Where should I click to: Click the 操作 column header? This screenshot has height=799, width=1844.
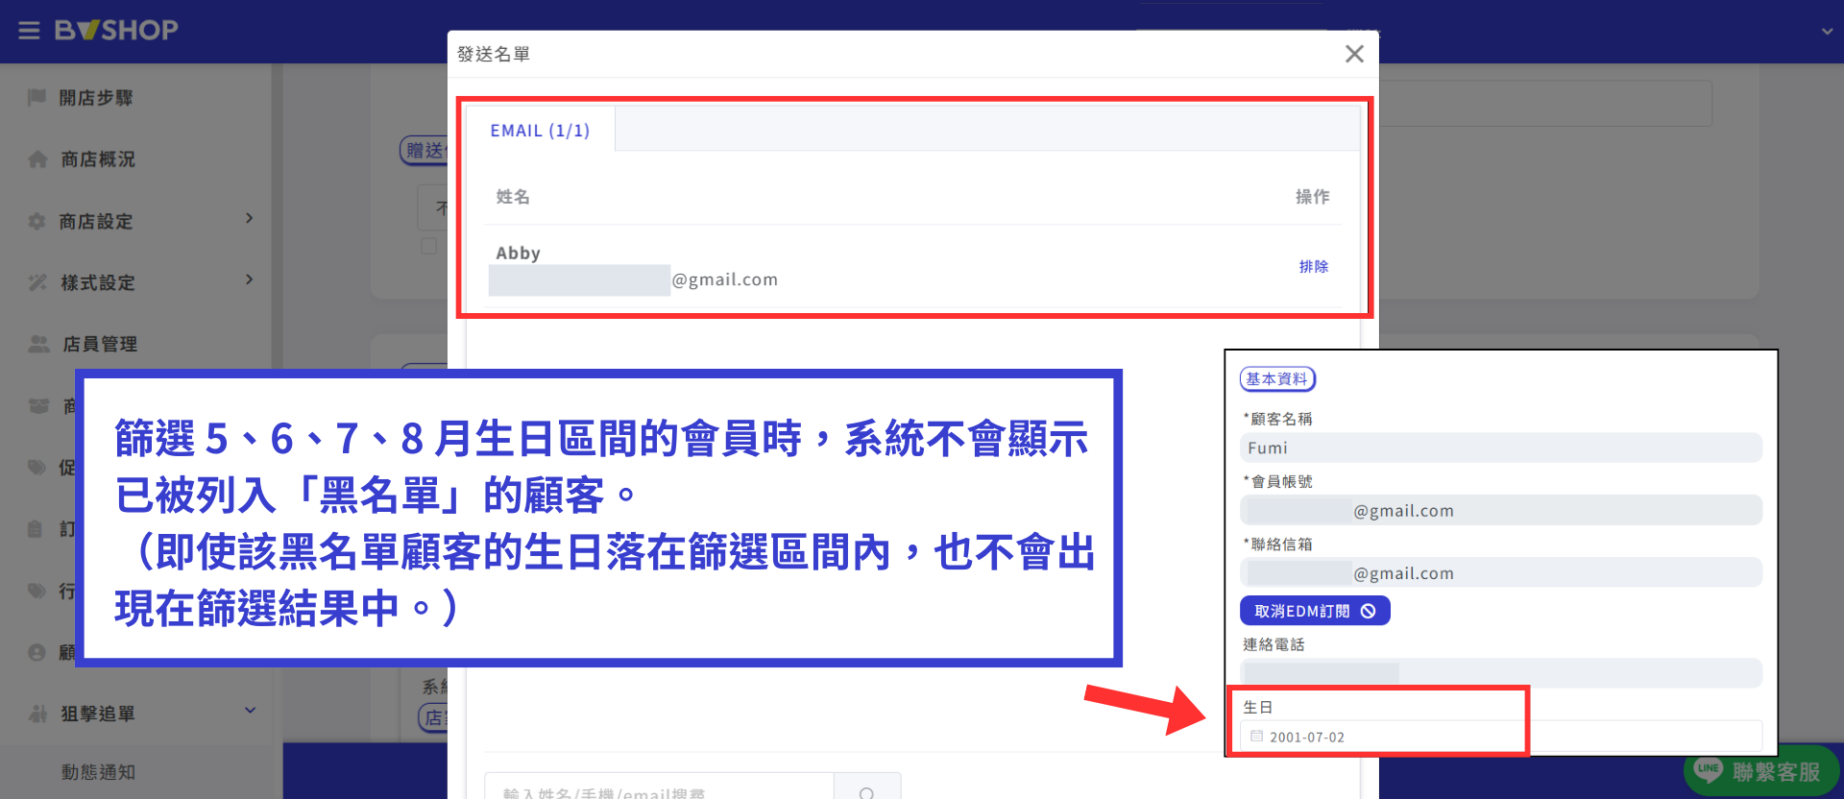pyautogui.click(x=1312, y=197)
